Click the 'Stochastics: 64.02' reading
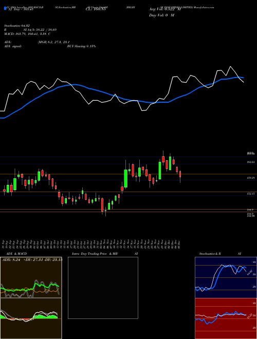This screenshot has height=339, width=257. pyautogui.click(x=17, y=26)
